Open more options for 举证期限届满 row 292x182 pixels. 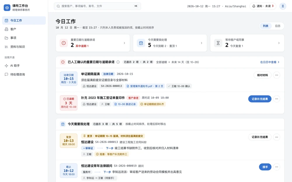(277, 75)
